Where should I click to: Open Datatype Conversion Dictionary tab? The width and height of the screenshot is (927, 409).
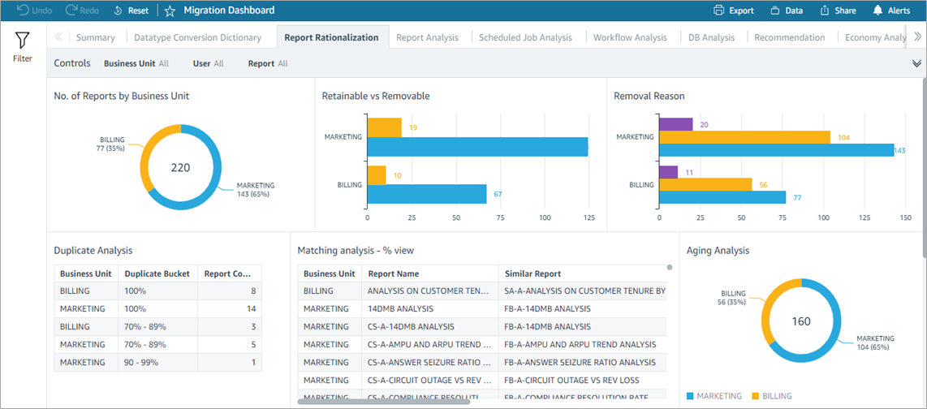[x=197, y=37]
